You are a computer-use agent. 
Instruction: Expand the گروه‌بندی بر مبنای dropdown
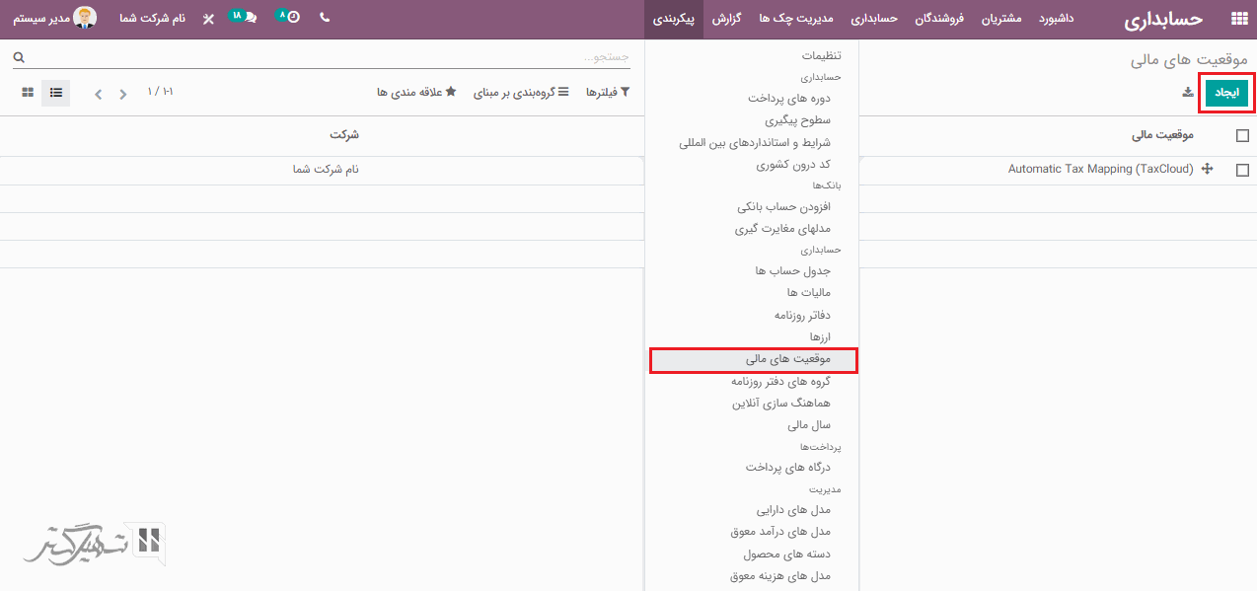click(x=521, y=92)
